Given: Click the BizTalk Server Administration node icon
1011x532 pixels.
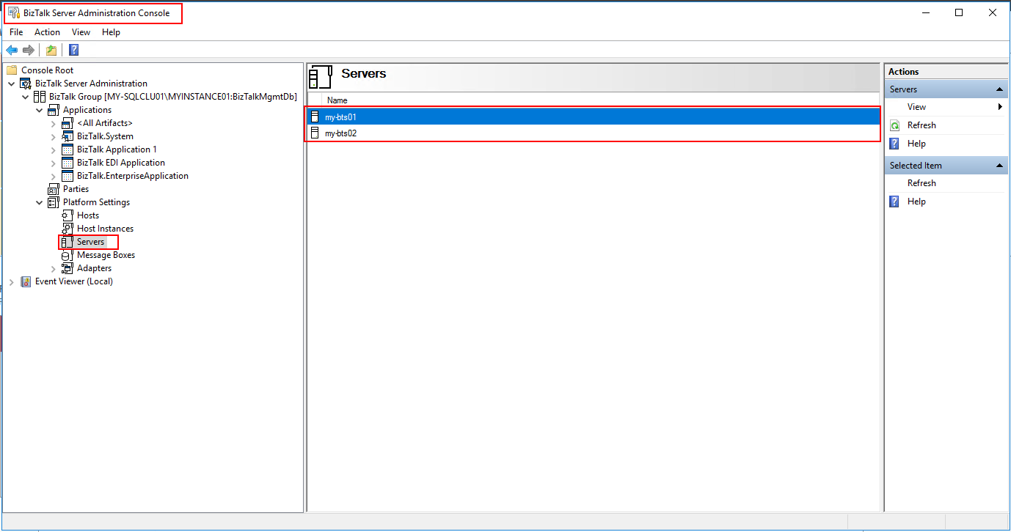Looking at the screenshot, I should pos(26,84).
